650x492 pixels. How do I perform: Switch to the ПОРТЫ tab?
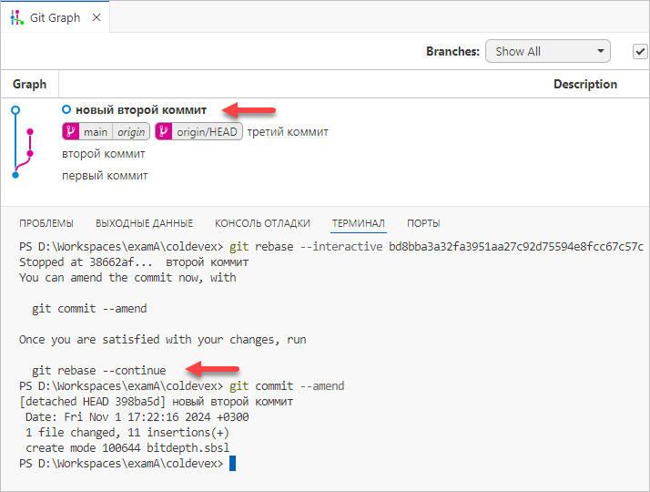point(423,223)
